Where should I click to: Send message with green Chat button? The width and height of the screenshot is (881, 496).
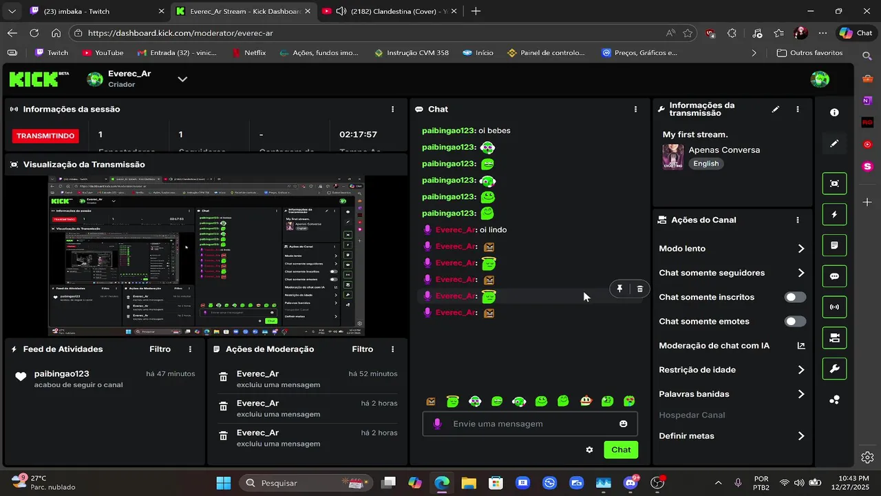(x=621, y=450)
